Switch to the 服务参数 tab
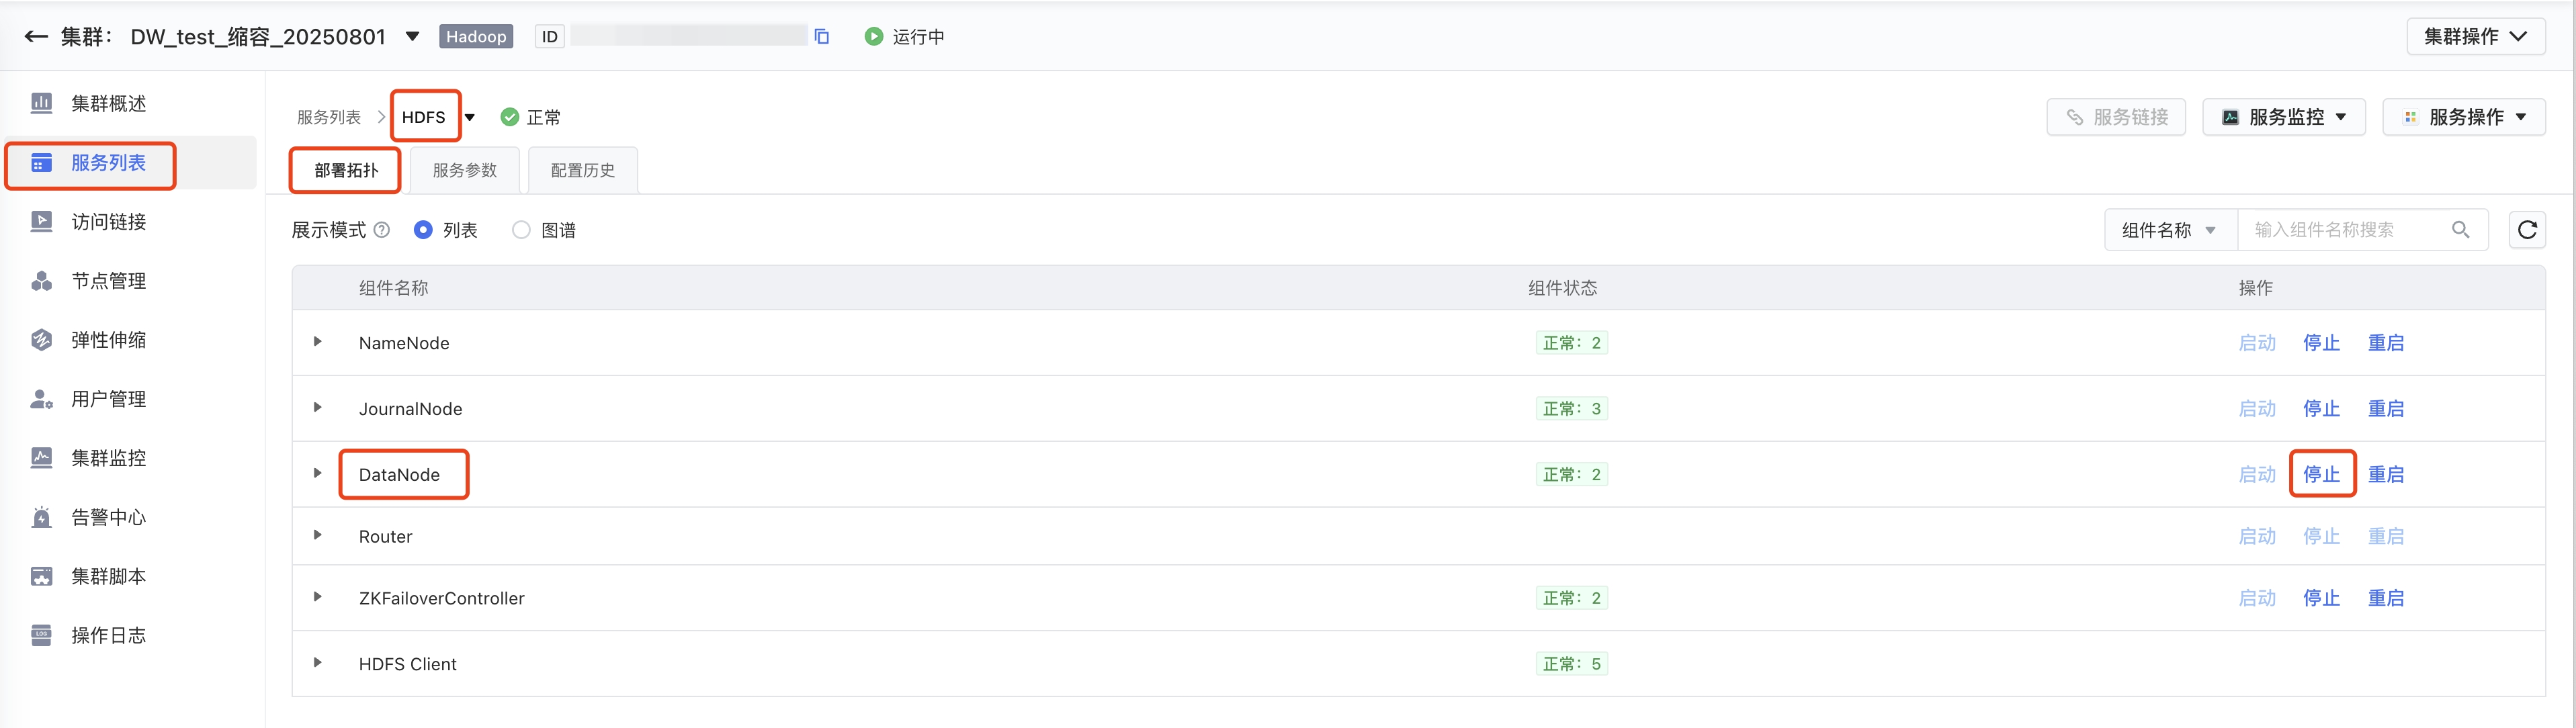This screenshot has width=2576, height=728. click(x=464, y=171)
